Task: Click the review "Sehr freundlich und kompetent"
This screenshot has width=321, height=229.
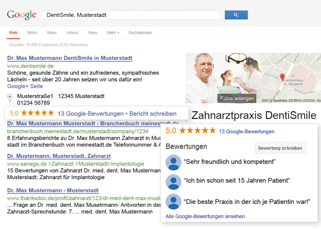Action: click(x=230, y=162)
